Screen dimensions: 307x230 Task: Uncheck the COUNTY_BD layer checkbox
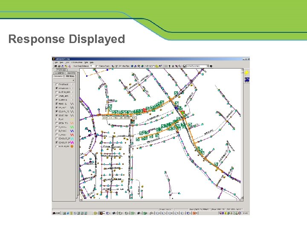pyautogui.click(x=57, y=112)
